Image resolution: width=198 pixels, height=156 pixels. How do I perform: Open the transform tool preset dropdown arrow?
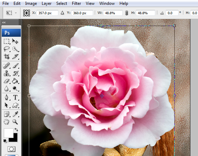click(x=16, y=13)
